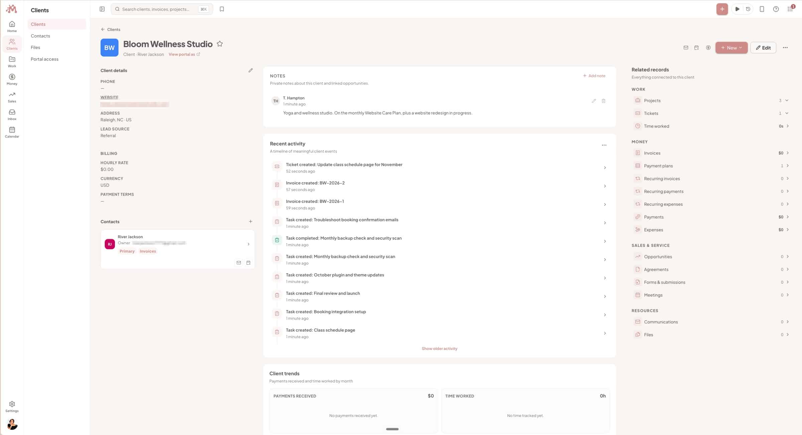Screen dimensions: 802x435
Task: Click the bookmark icon beside search
Action: click(222, 9)
